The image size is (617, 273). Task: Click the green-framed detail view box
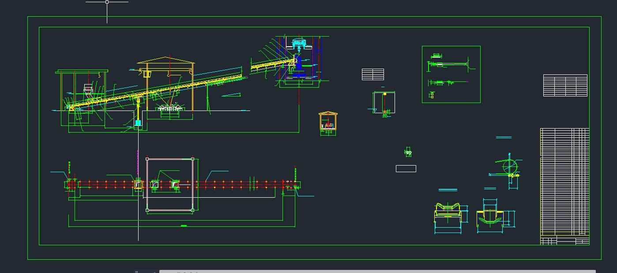pos(451,74)
